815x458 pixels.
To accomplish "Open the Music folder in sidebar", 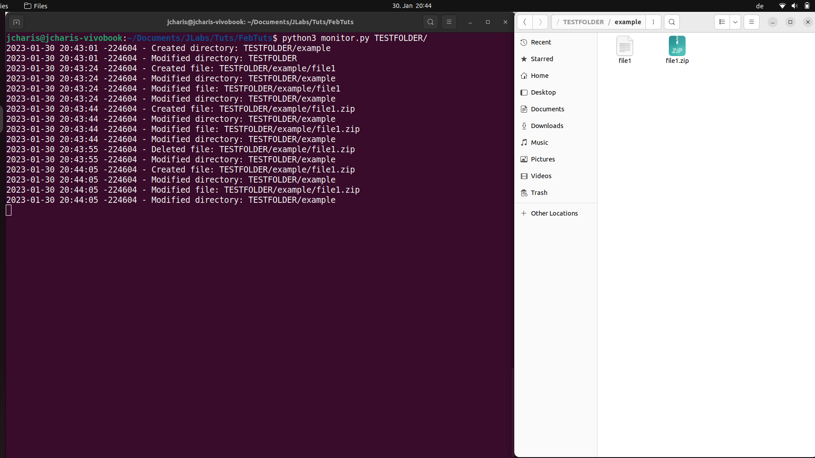I will [x=539, y=142].
